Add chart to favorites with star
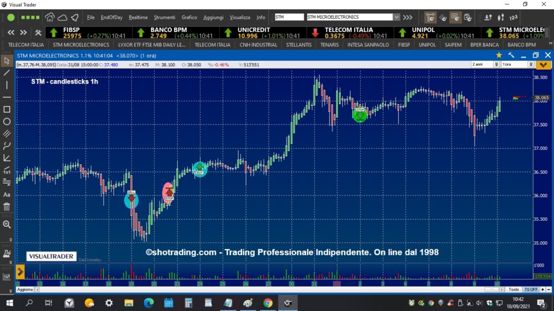The image size is (554, 311). tap(499, 55)
